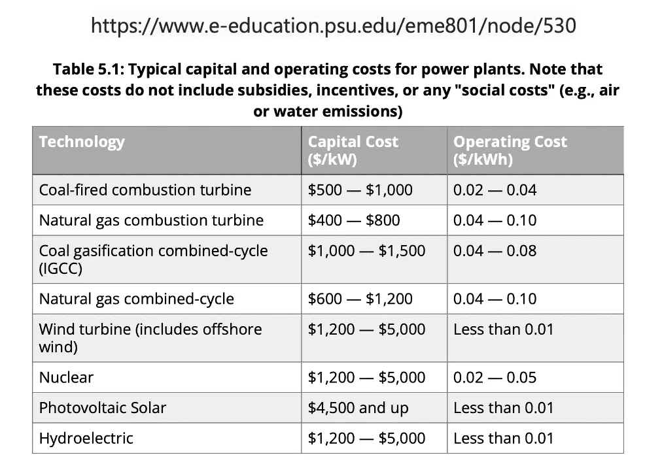The image size is (662, 468).
Task: Click the Table 5.1 caption text
Action: (327, 90)
